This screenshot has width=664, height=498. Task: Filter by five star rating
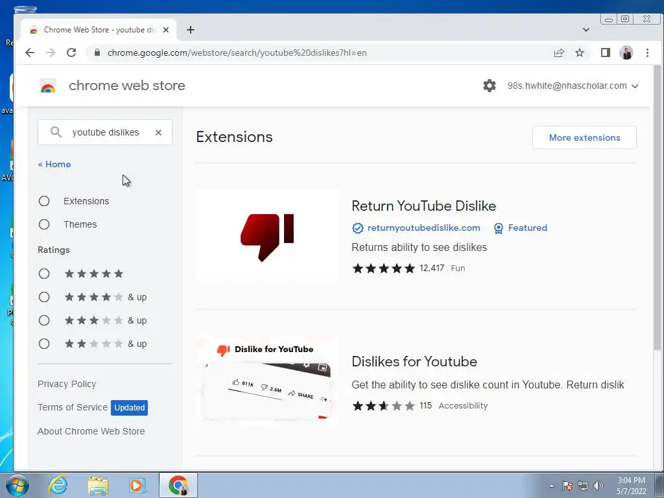coord(44,274)
